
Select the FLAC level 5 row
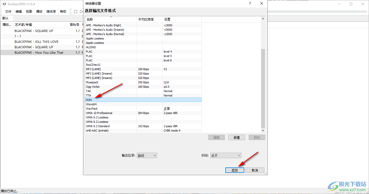[x=143, y=56]
